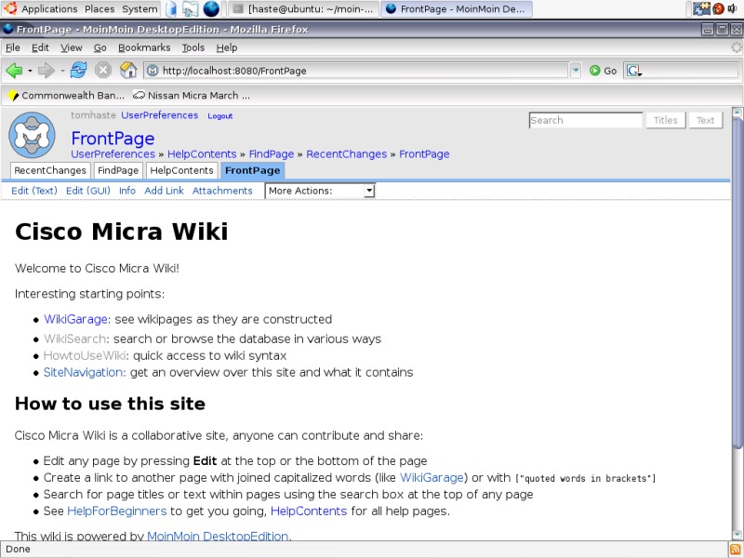Click the Titles search button
This screenshot has width=744, height=558.
[x=665, y=121]
